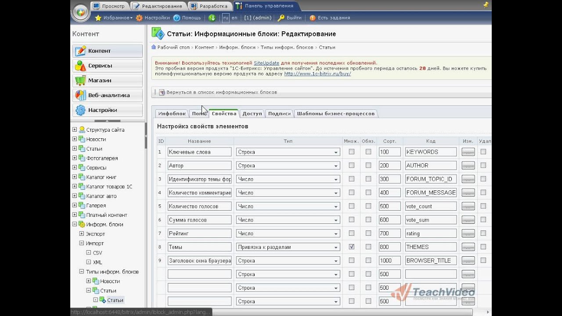Image resolution: width=562 pixels, height=316 pixels.
Task: Click the Платный контент tree icon
Action: click(x=82, y=215)
